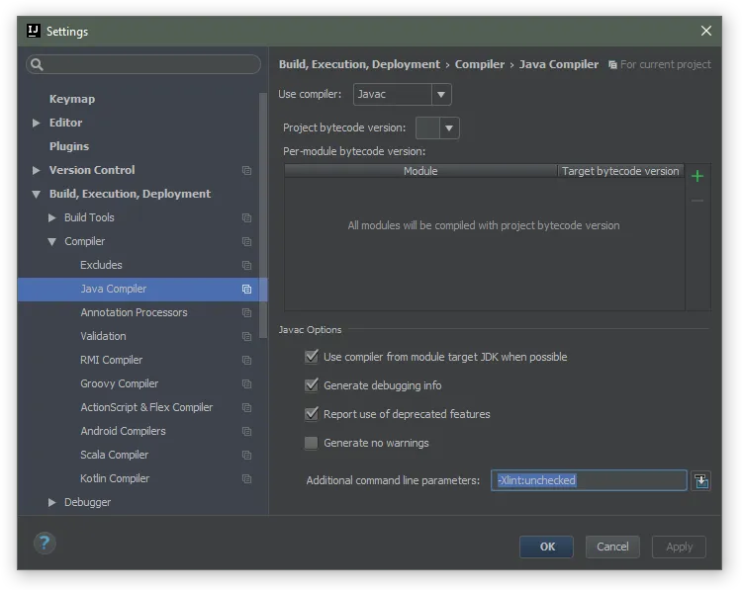Click Build, Execution, Deployment breadcrumb
This screenshot has height=590, width=742.
coord(359,64)
